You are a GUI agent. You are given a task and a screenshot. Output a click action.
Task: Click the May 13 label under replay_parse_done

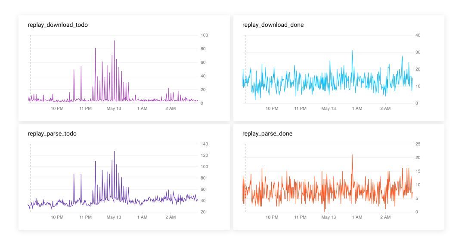pos(329,217)
